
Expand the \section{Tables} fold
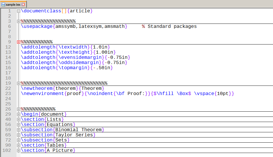pyautogui.click(x=18, y=146)
